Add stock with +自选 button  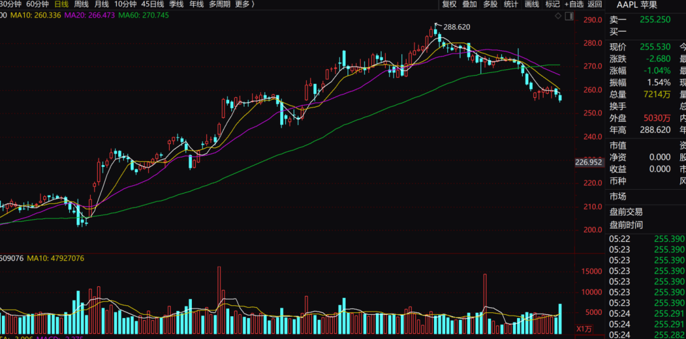pos(574,4)
